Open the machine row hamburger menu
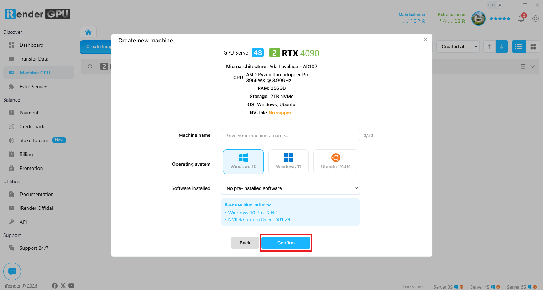The image size is (543, 290). [x=523, y=67]
